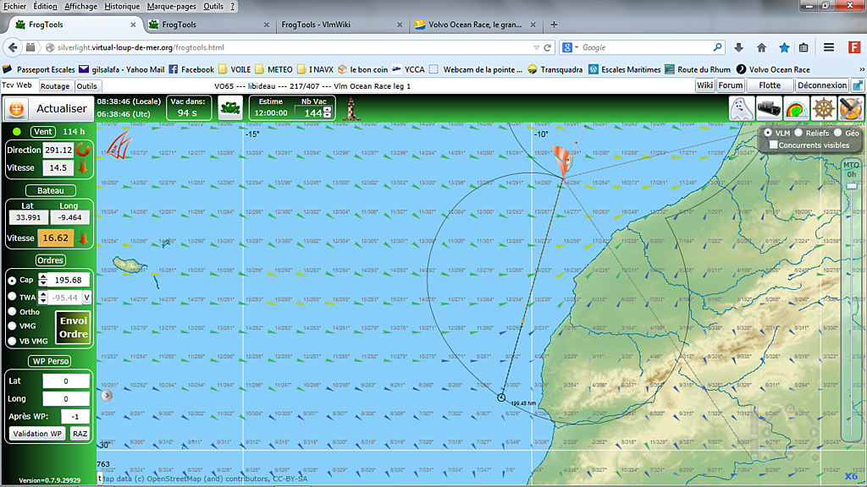
Task: Open the URL bar history dropdown
Action: [x=536, y=47]
